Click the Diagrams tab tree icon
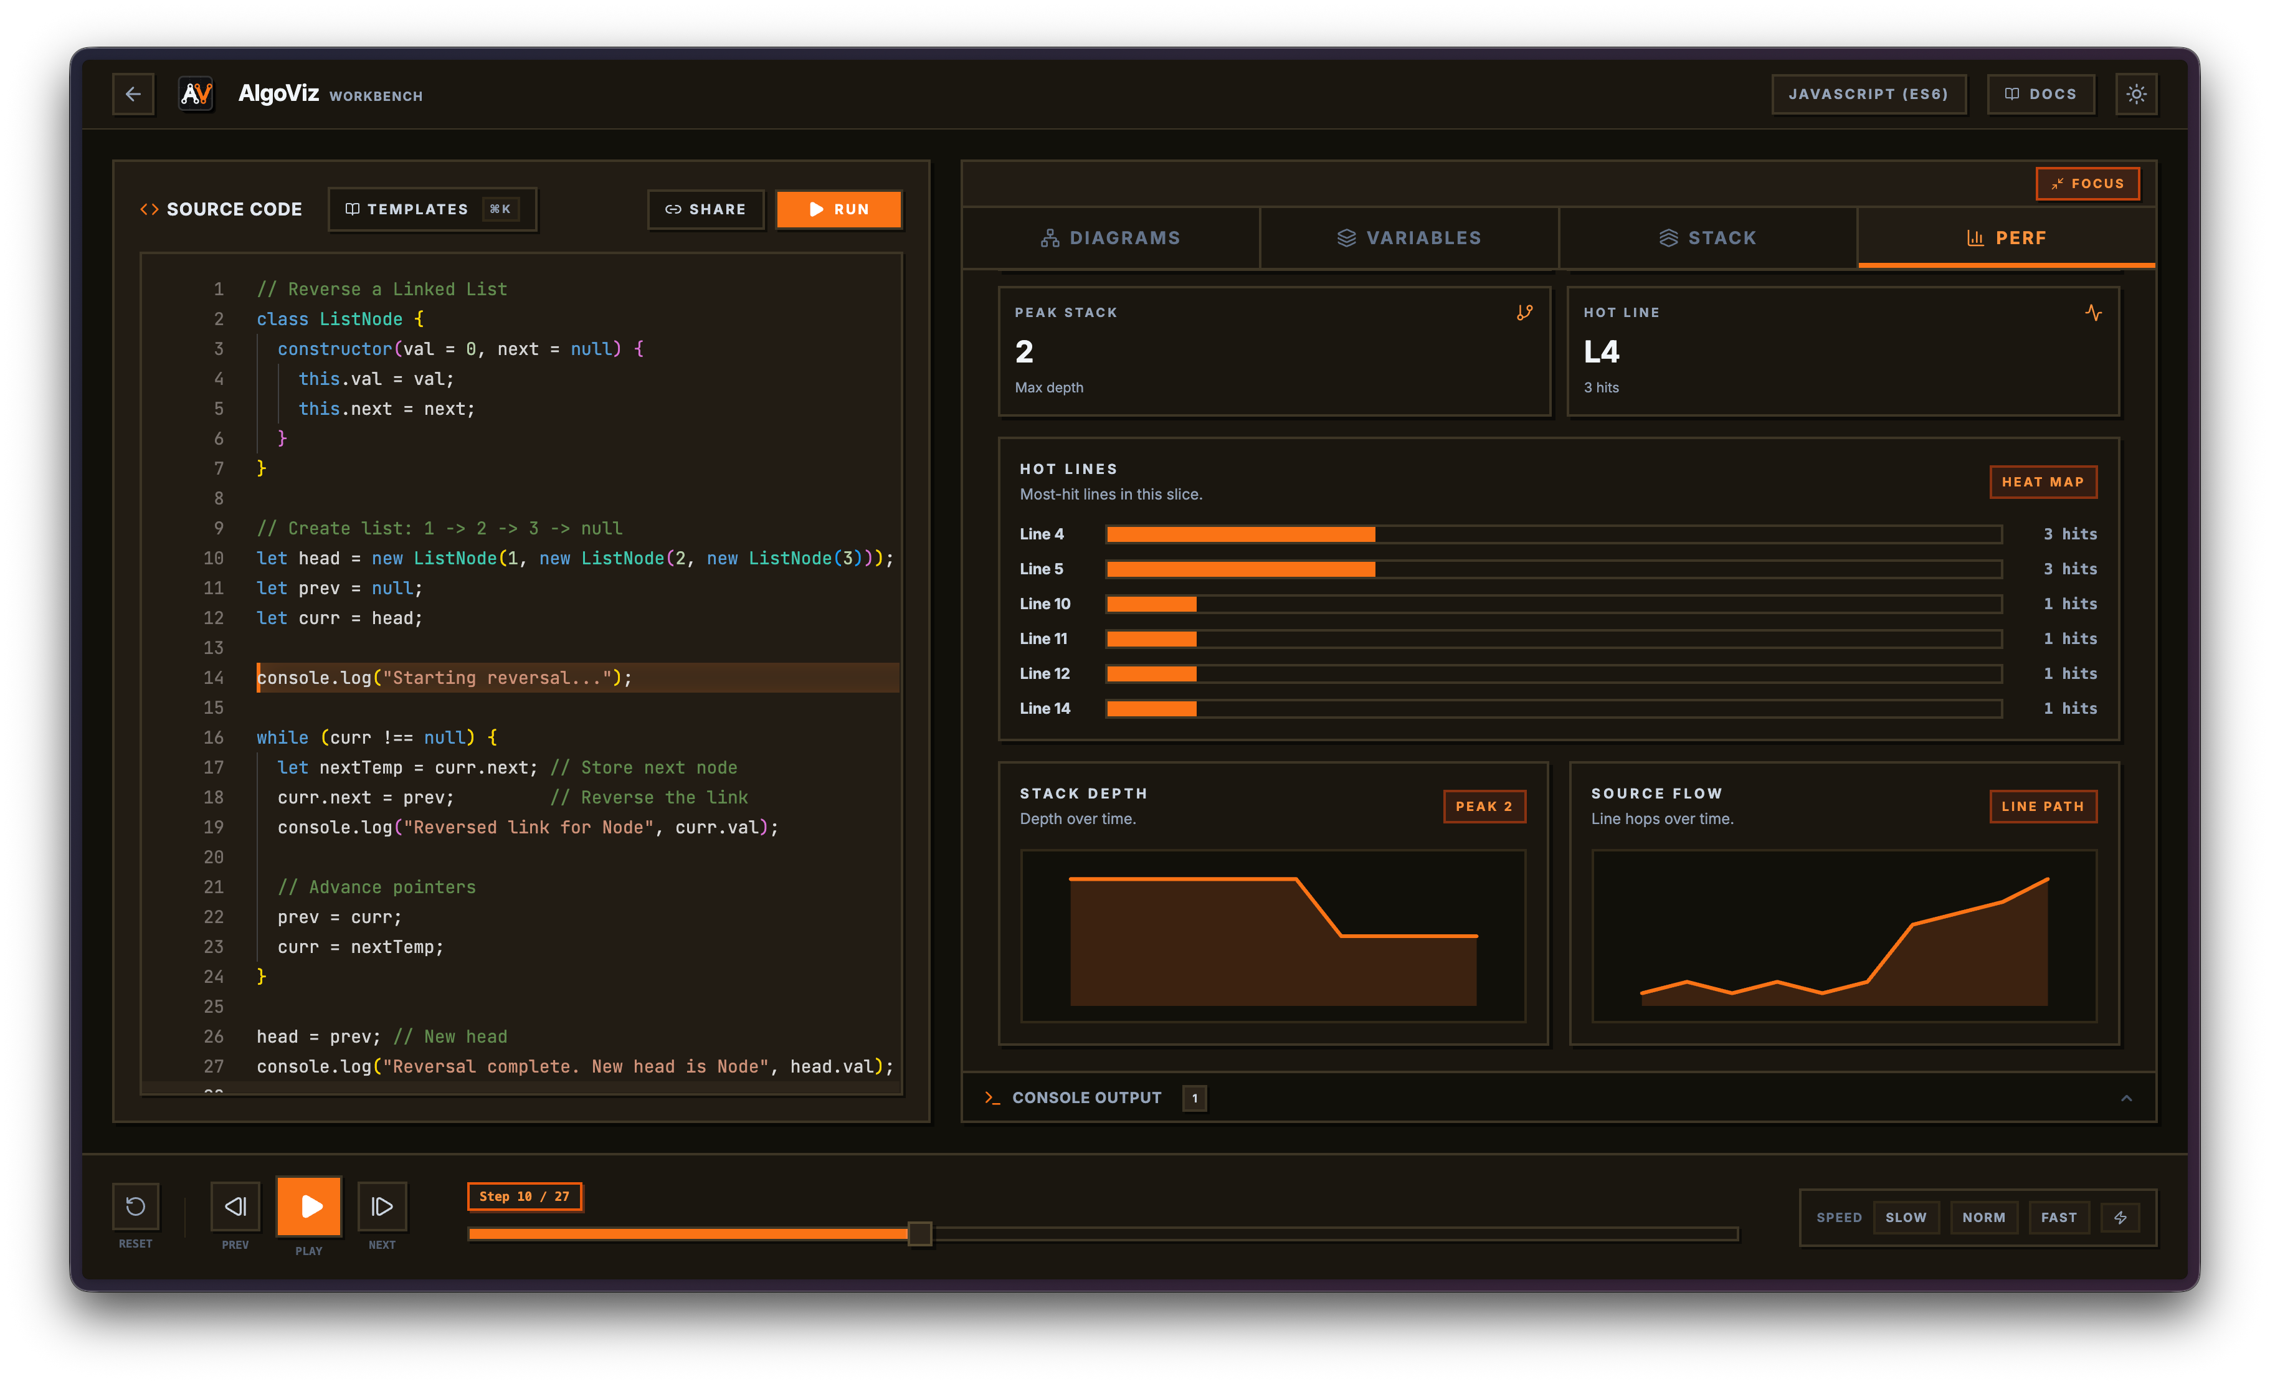The image size is (2270, 1384). 1049,238
